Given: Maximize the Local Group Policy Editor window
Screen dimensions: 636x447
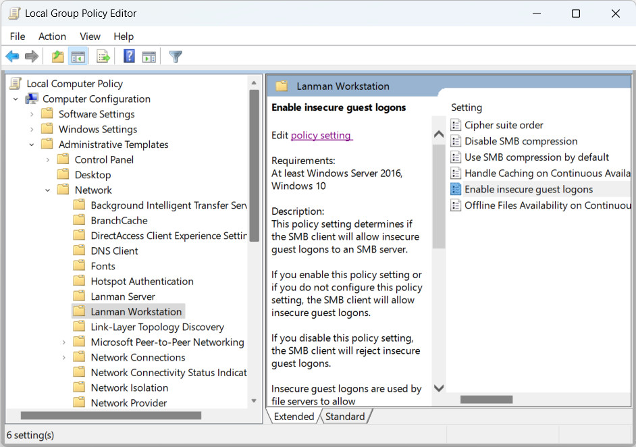Looking at the screenshot, I should [x=575, y=14].
